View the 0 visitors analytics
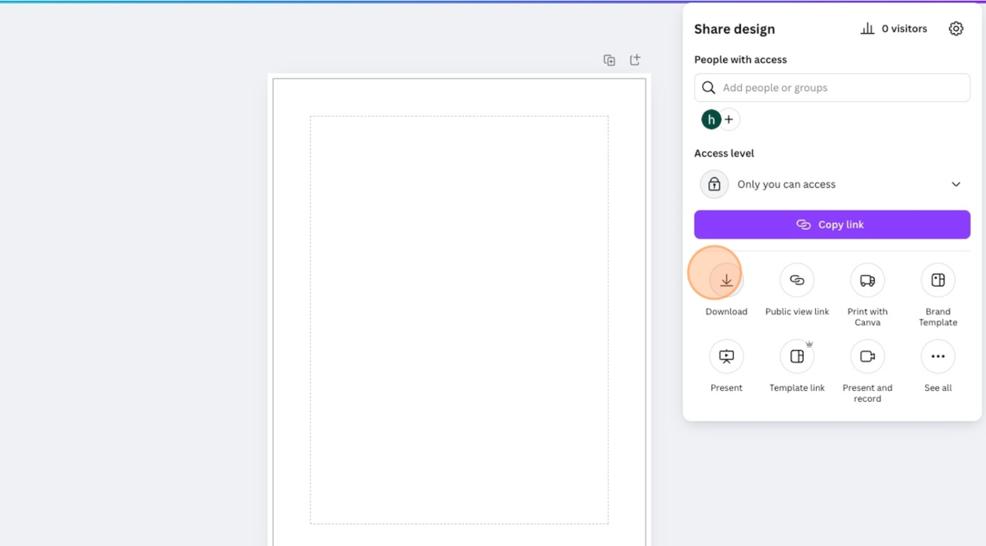Screen dimensions: 986x546 tap(894, 28)
